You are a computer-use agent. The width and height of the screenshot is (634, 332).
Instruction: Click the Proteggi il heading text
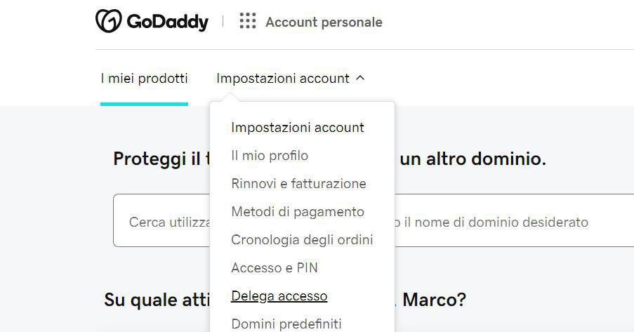[157, 159]
